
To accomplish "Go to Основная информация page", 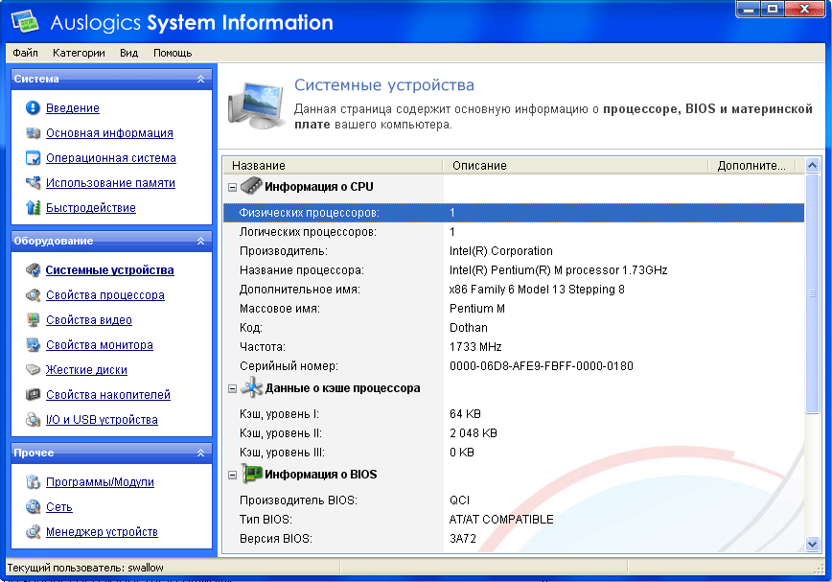I will (x=109, y=132).
